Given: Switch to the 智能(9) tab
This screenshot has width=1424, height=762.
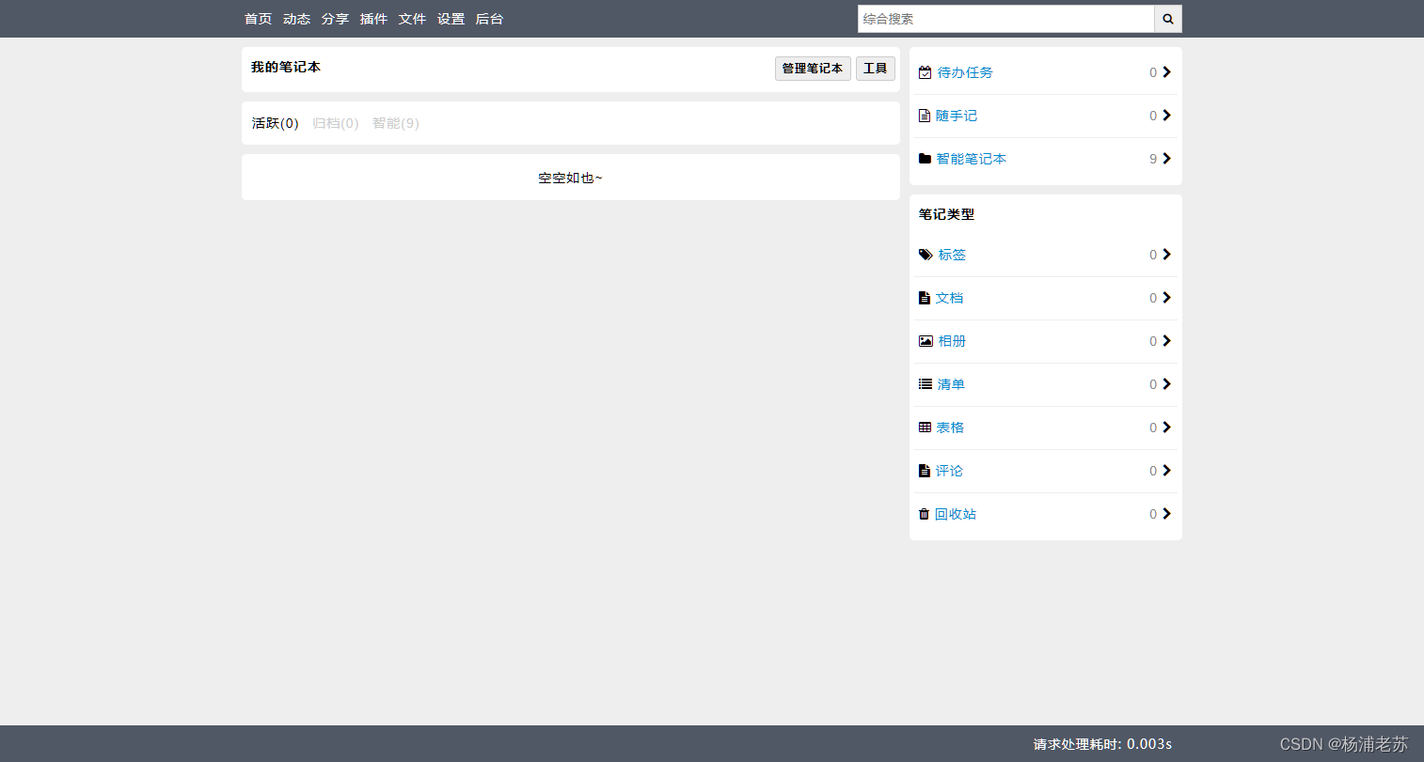Looking at the screenshot, I should point(395,122).
